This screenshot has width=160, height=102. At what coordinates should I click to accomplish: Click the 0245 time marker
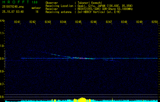pyautogui.click(x=78, y=22)
